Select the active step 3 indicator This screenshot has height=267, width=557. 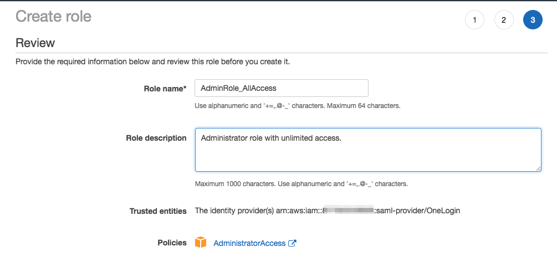(533, 20)
